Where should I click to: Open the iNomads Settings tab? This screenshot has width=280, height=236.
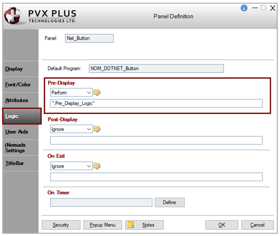pyautogui.click(x=15, y=147)
